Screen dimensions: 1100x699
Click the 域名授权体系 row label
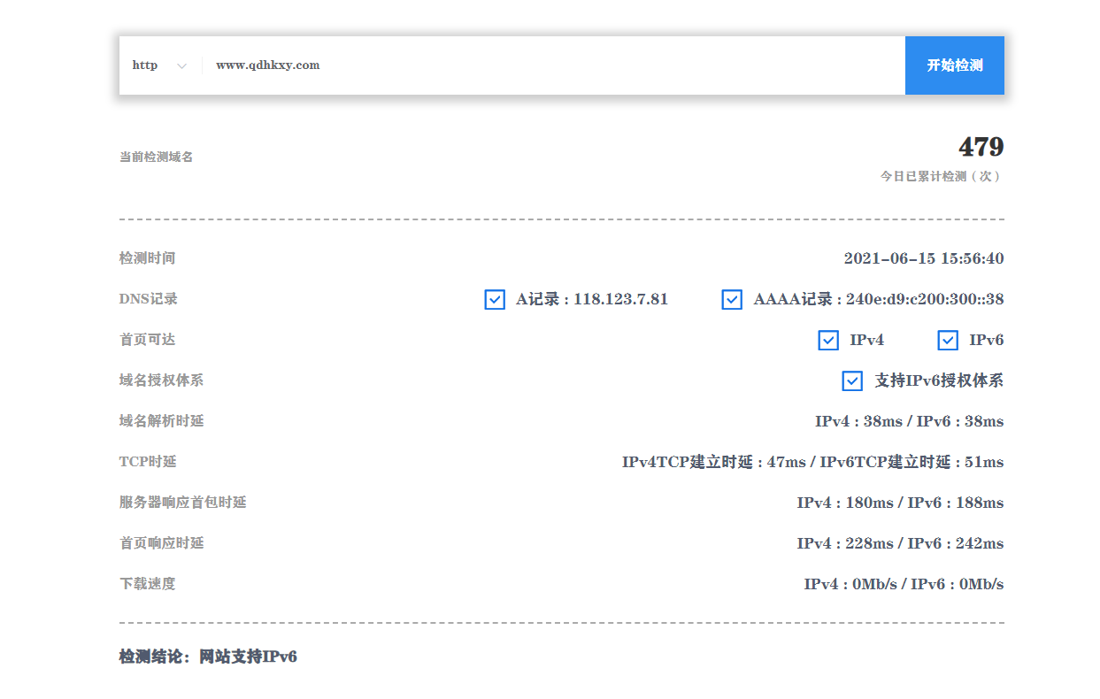coord(161,380)
